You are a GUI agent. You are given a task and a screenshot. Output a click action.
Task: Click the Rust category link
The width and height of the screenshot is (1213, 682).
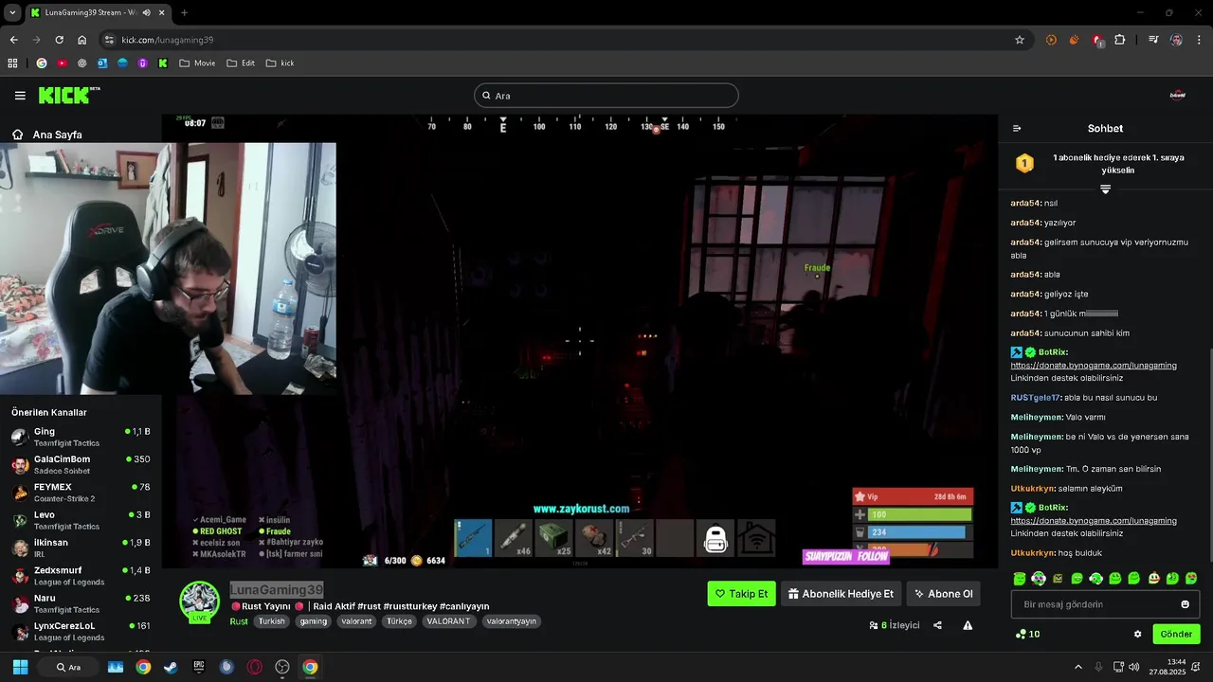[239, 621]
